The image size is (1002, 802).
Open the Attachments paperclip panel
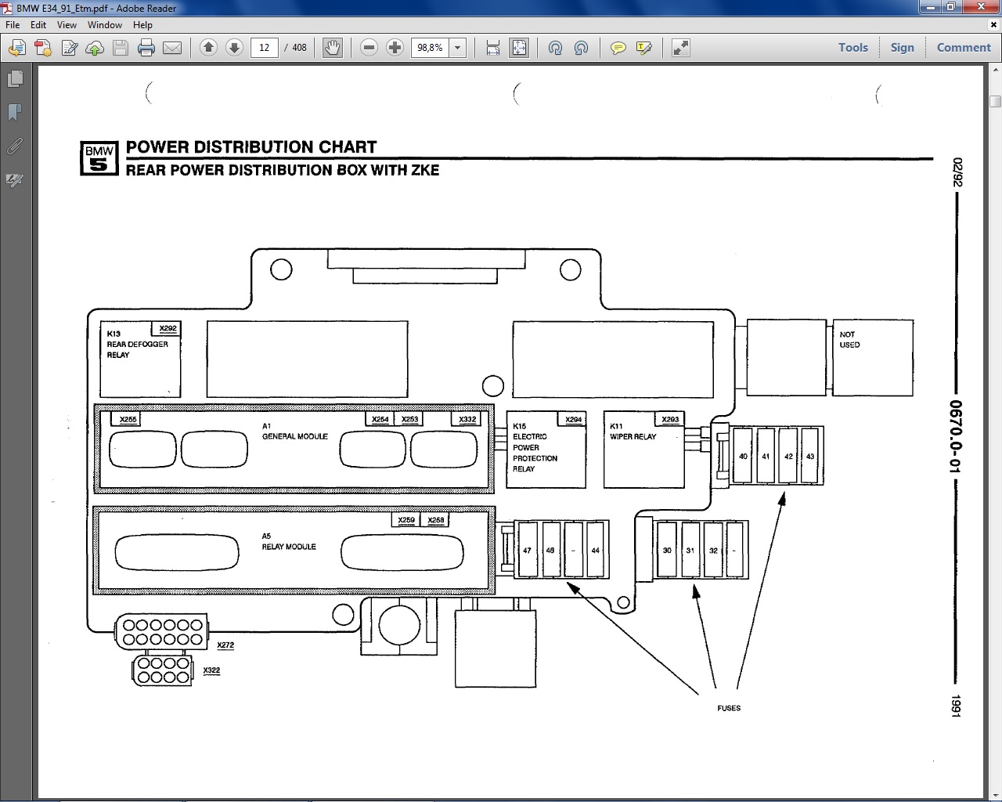[14, 146]
